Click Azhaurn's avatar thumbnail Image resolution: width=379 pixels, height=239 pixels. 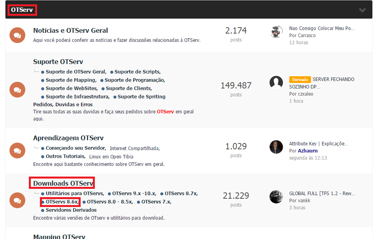[276, 147]
